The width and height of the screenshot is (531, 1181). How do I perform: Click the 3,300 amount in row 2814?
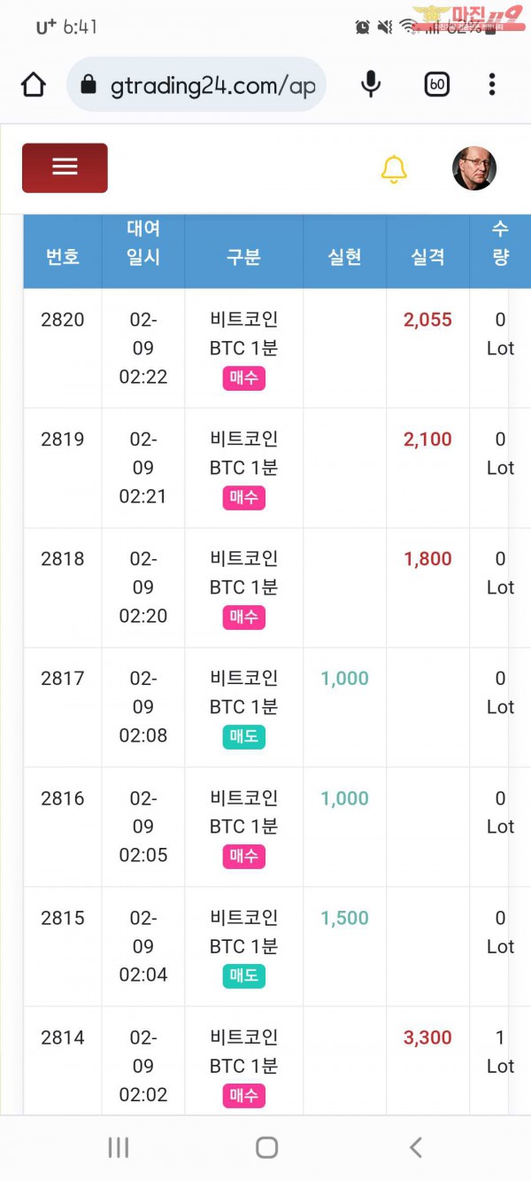pos(427,1037)
